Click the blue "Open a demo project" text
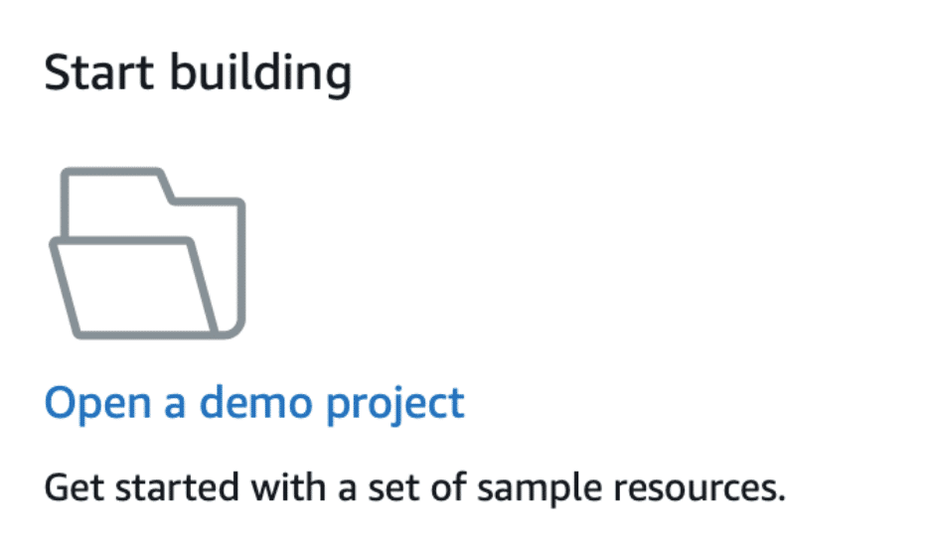 click(254, 403)
